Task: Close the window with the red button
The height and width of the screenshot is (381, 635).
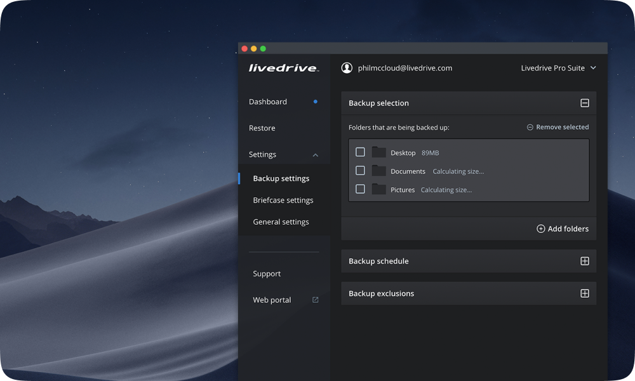Action: (x=244, y=49)
